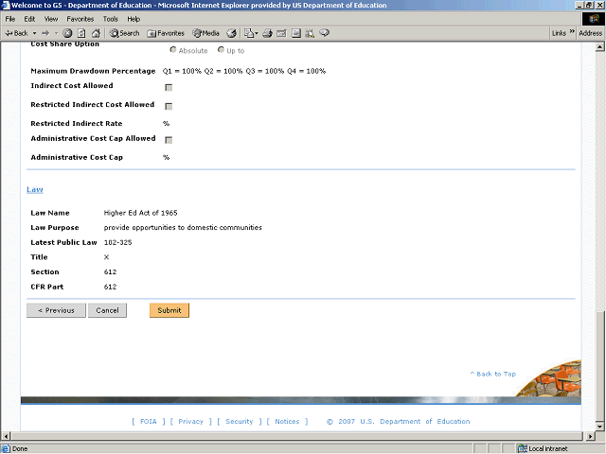
Task: Click the Done status bar page icon
Action: pyautogui.click(x=6, y=448)
